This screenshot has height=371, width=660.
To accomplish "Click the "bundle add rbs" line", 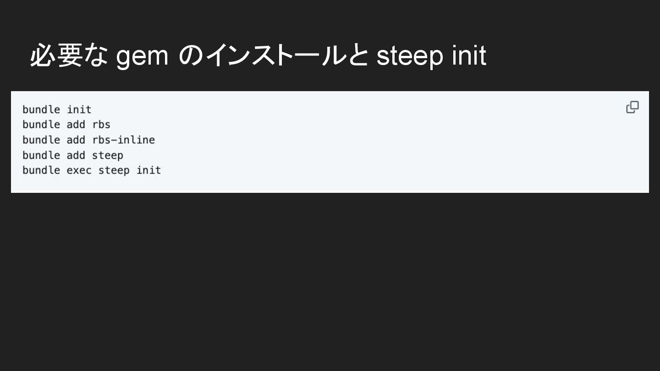I will coord(66,125).
